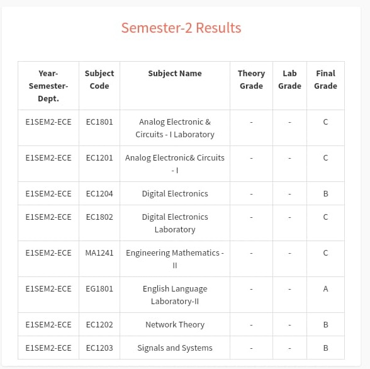Click final grade A for EG1801

[x=326, y=289]
